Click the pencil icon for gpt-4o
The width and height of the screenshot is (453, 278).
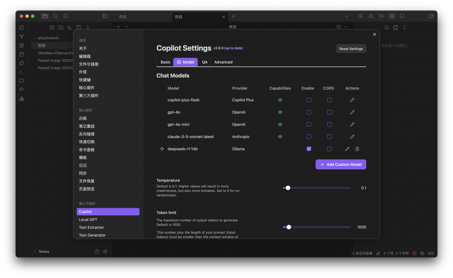click(x=352, y=112)
